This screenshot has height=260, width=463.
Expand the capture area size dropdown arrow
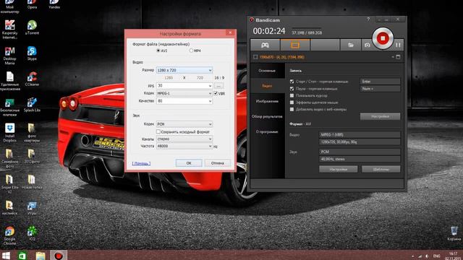[x=393, y=57]
